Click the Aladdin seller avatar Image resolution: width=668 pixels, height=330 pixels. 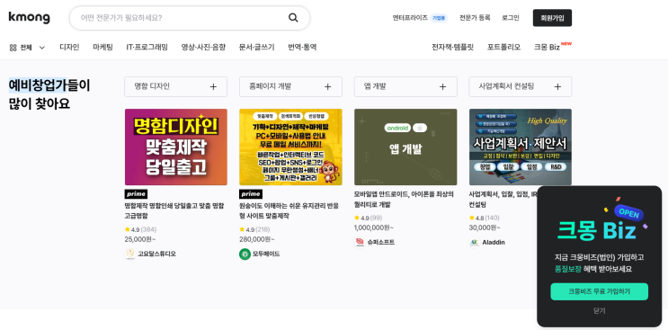click(x=474, y=242)
